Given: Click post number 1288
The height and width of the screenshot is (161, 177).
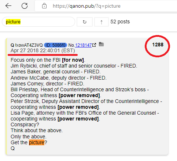Looking at the screenshot, I should pos(158,45).
